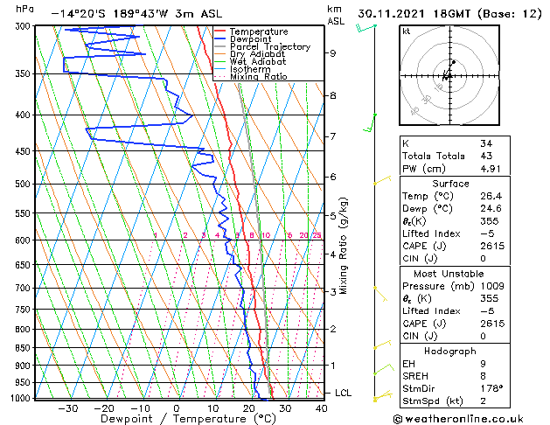This screenshot has height=425, width=550.
Task: Click the yellow wind barb at 500 hPa
Action: click(382, 180)
